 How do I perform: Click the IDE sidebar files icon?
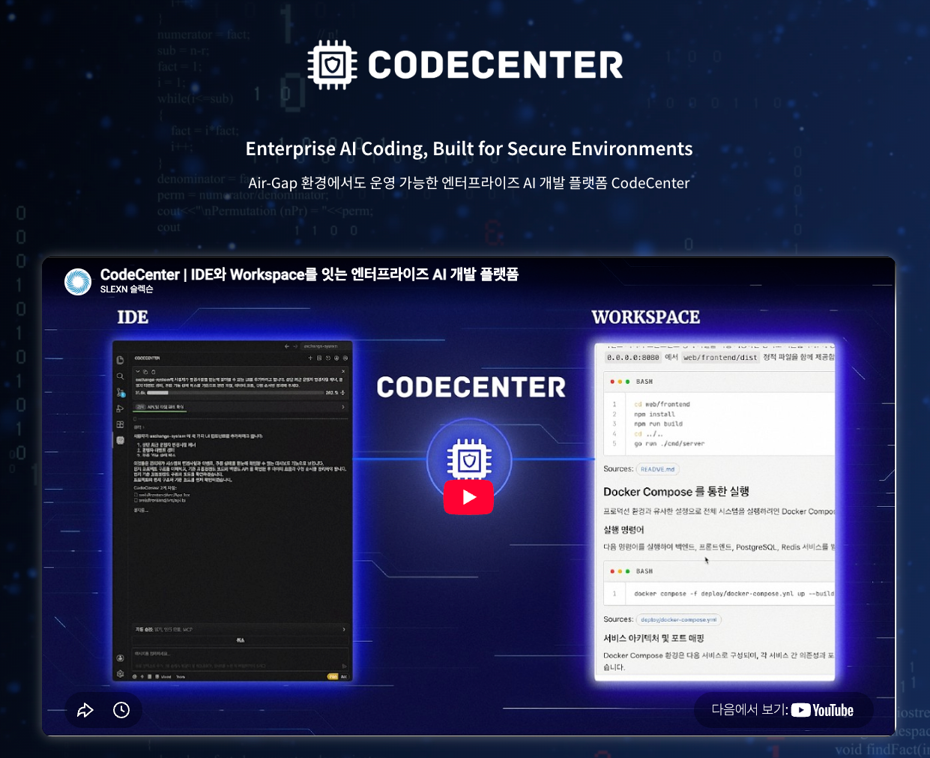(x=120, y=360)
